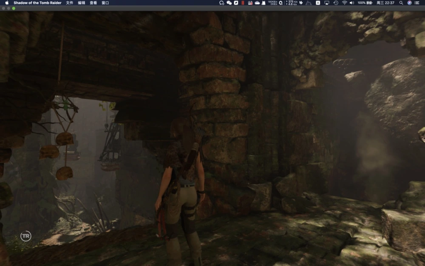Screen dimensions: 425x266
Task: Open the Apple menu
Action: [x=7, y=3]
